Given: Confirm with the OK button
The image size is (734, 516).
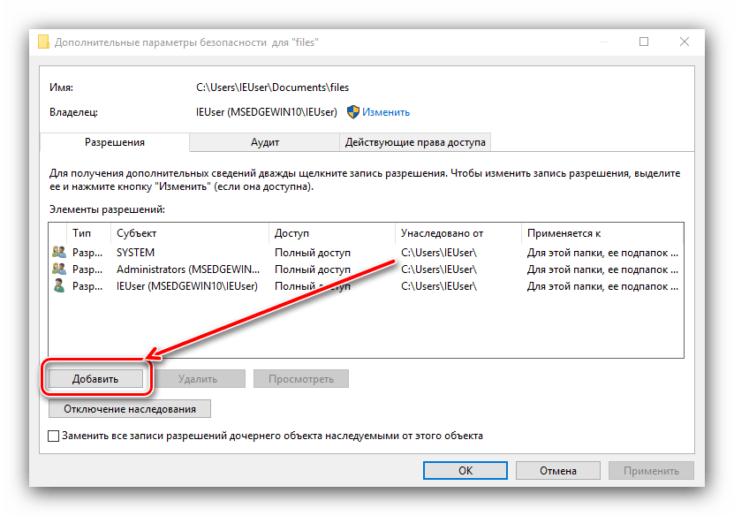Looking at the screenshot, I should [465, 471].
